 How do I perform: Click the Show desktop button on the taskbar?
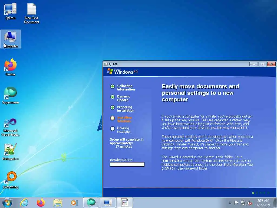(x=275, y=203)
